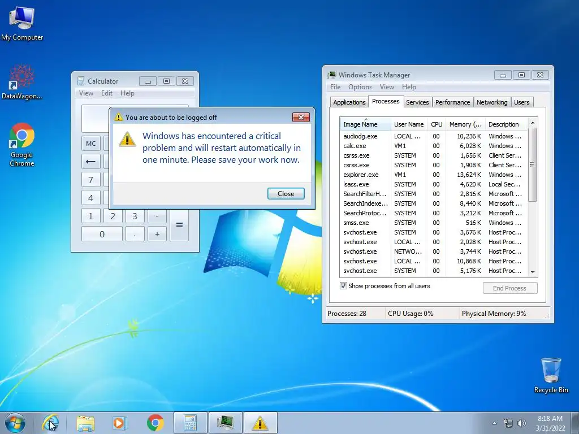Switch to Applications tab

(x=349, y=102)
